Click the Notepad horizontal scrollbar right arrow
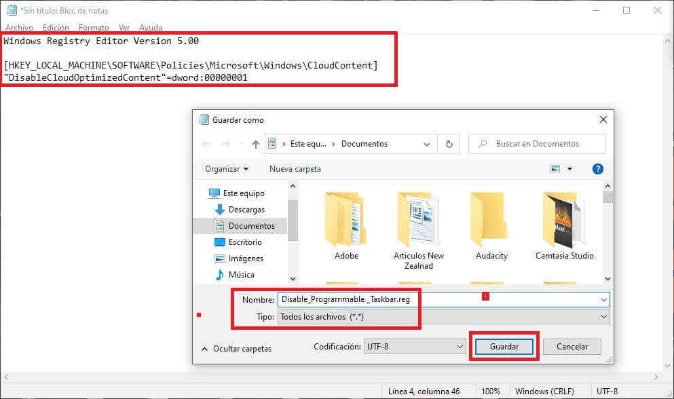This screenshot has width=674, height=399. (656, 377)
